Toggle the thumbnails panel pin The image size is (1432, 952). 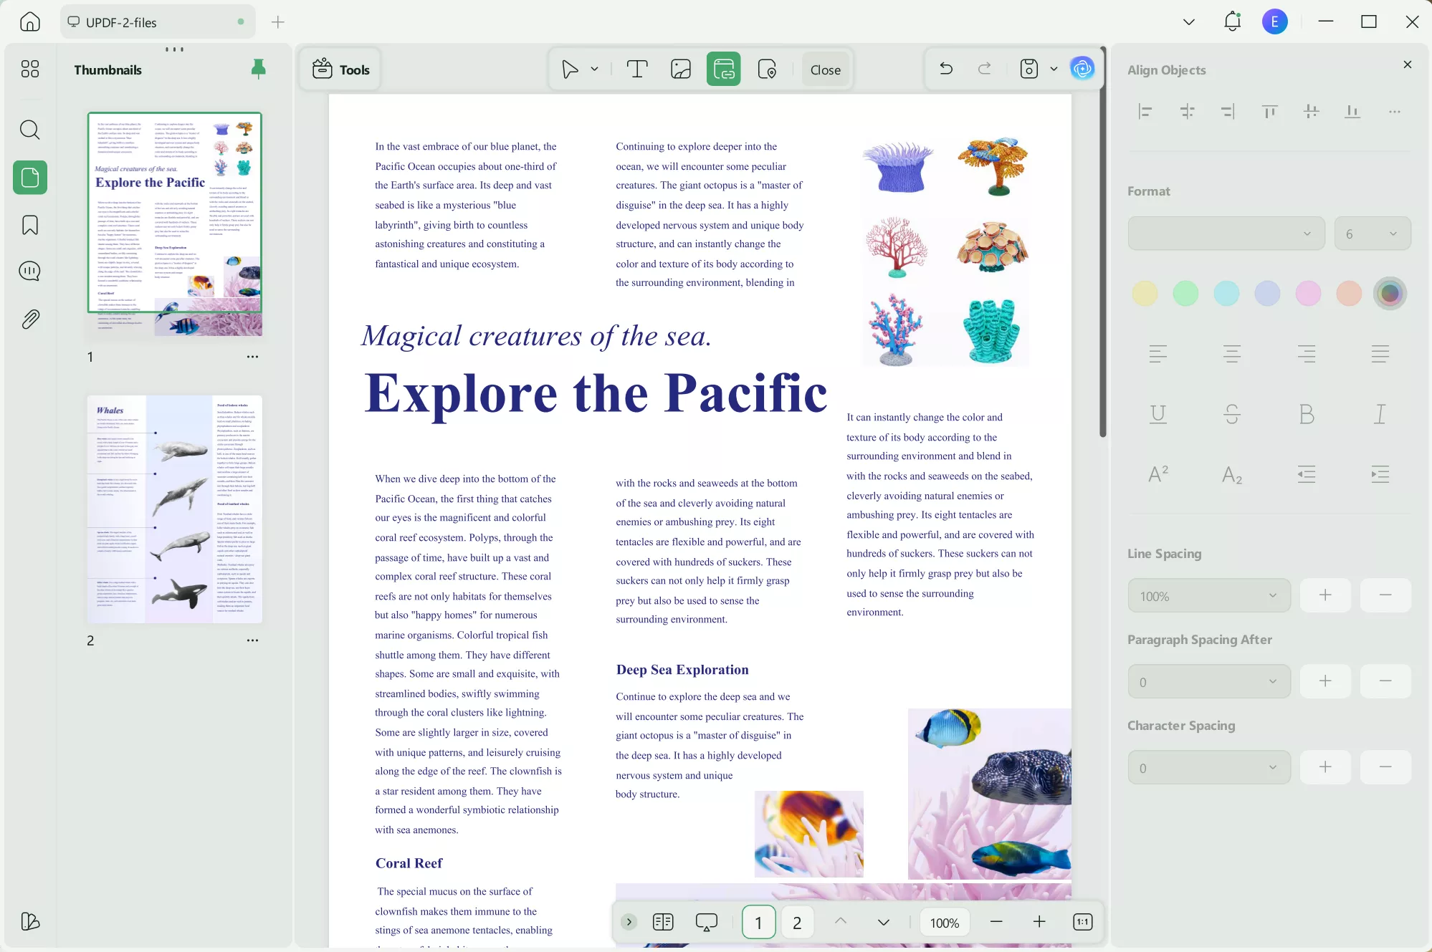click(x=258, y=69)
